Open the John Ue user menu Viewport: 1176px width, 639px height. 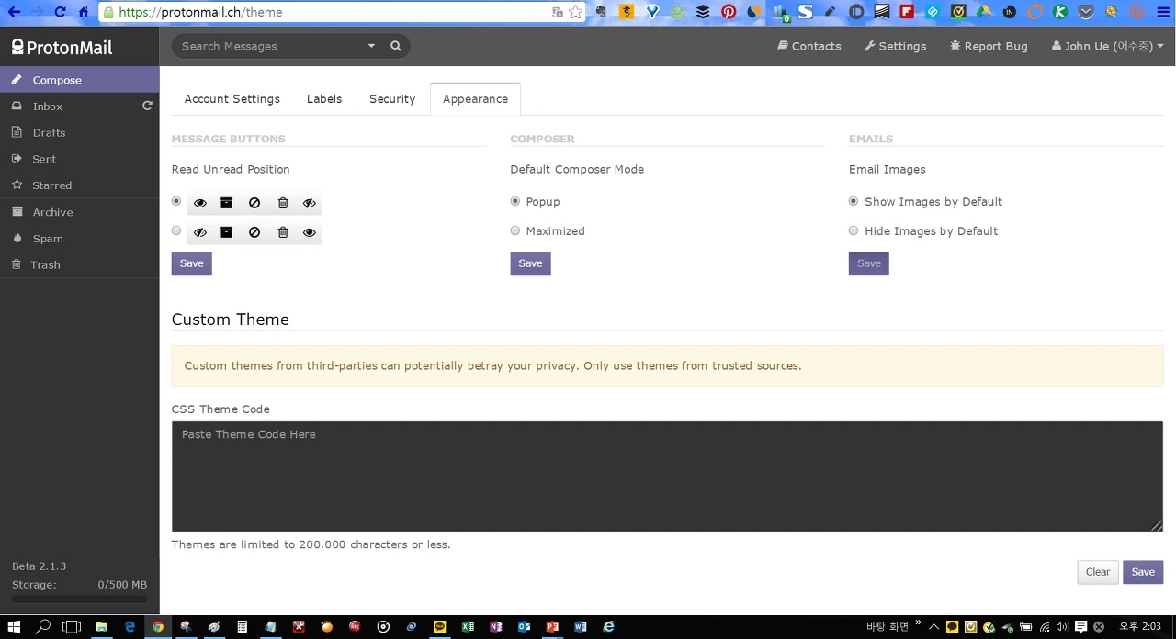(1108, 46)
